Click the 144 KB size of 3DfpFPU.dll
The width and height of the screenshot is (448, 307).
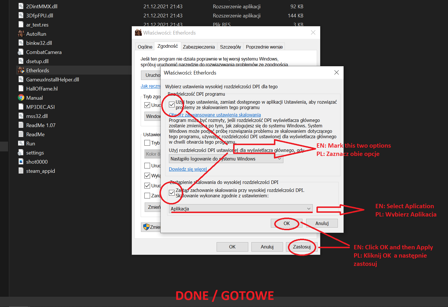[295, 15]
